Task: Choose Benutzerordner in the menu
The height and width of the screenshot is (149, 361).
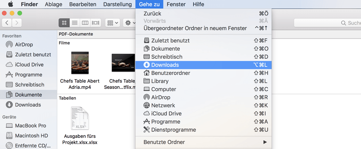Action: (x=203, y=73)
